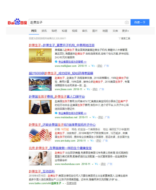Visit www.newbondusa.com URL
This screenshot has height=190, width=156.
pos(67,164)
